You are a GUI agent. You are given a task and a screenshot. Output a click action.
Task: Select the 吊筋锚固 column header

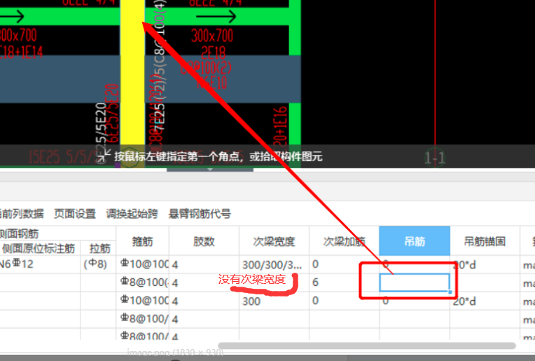click(x=485, y=241)
